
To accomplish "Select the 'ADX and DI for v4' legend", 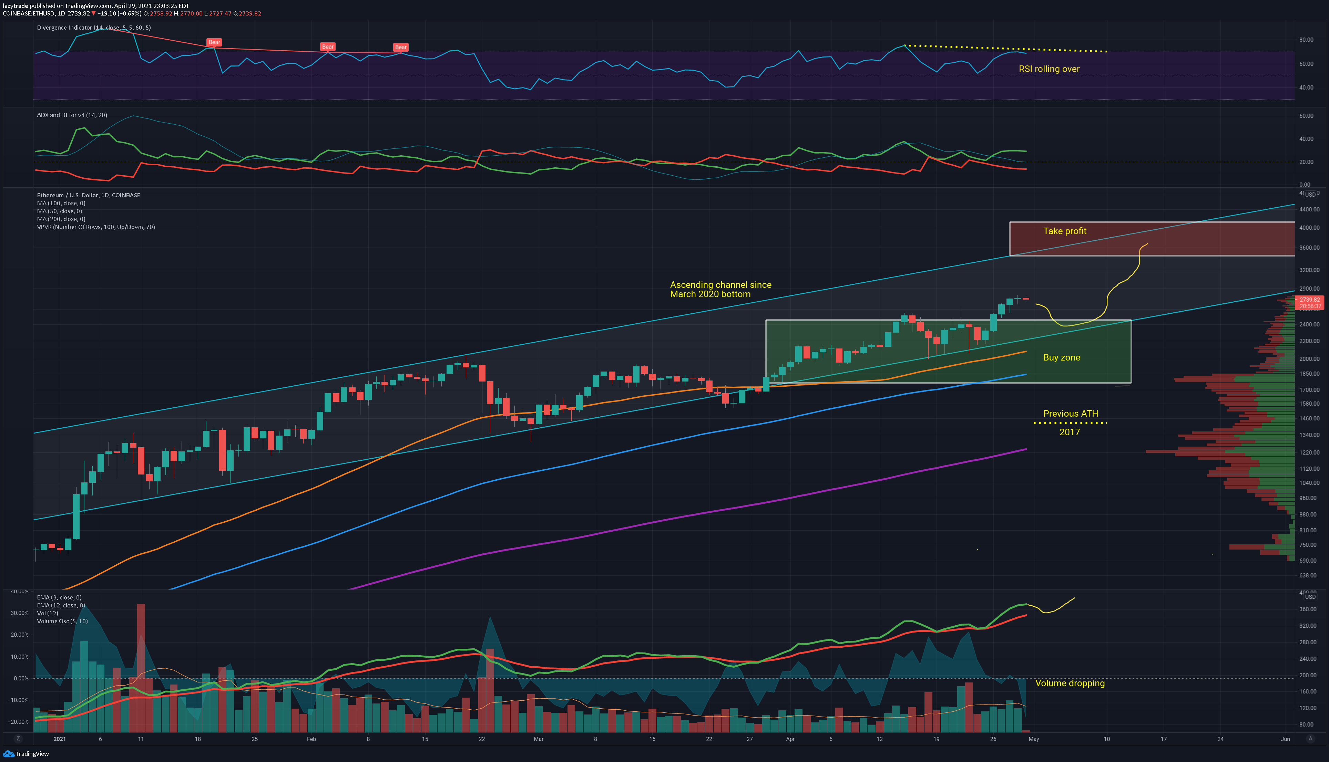I will (72, 115).
